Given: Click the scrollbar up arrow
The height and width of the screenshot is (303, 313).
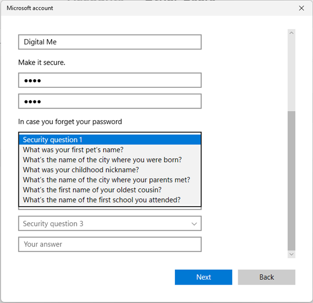Looking at the screenshot, I should click(291, 33).
